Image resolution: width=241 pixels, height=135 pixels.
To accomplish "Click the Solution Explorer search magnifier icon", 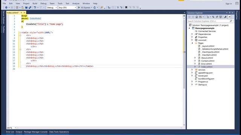I will coord(231,21).
